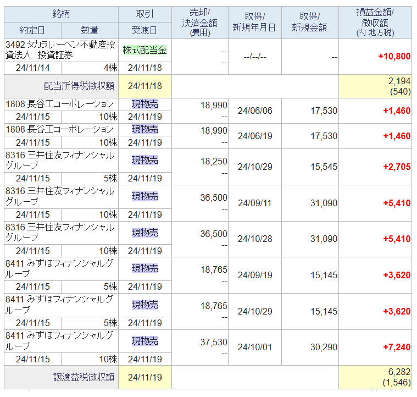
Task: Click the 売却/決済金額(費用) column header
Action: point(200,23)
